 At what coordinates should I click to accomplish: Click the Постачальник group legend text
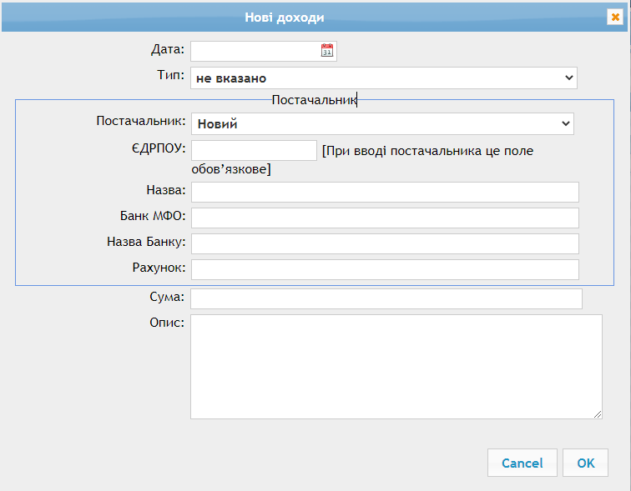[x=315, y=100]
